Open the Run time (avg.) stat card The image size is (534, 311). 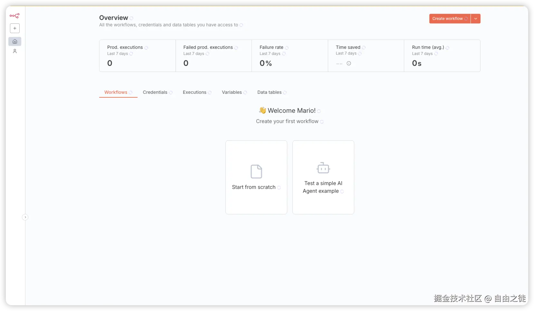pyautogui.click(x=442, y=56)
